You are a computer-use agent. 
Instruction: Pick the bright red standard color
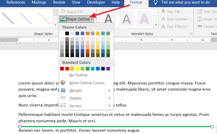click(67, 68)
